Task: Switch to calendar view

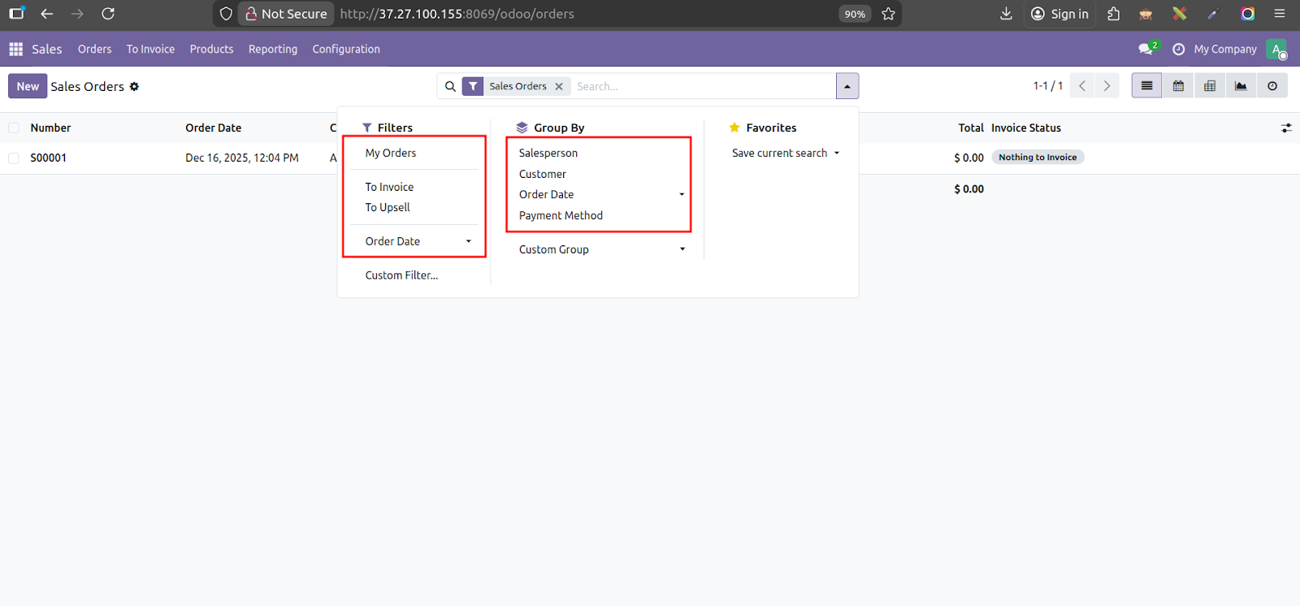Action: click(1178, 86)
